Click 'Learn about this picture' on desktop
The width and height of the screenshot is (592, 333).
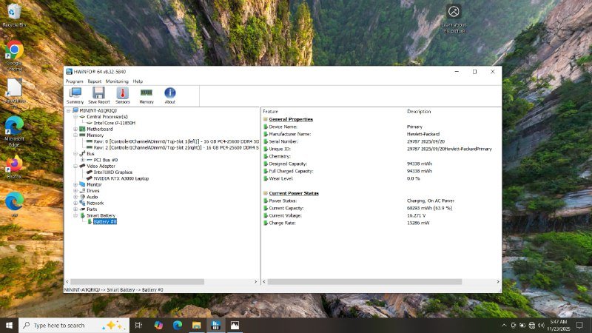(453, 18)
